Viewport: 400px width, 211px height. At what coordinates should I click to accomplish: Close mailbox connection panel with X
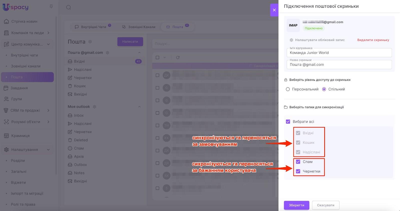[274, 10]
